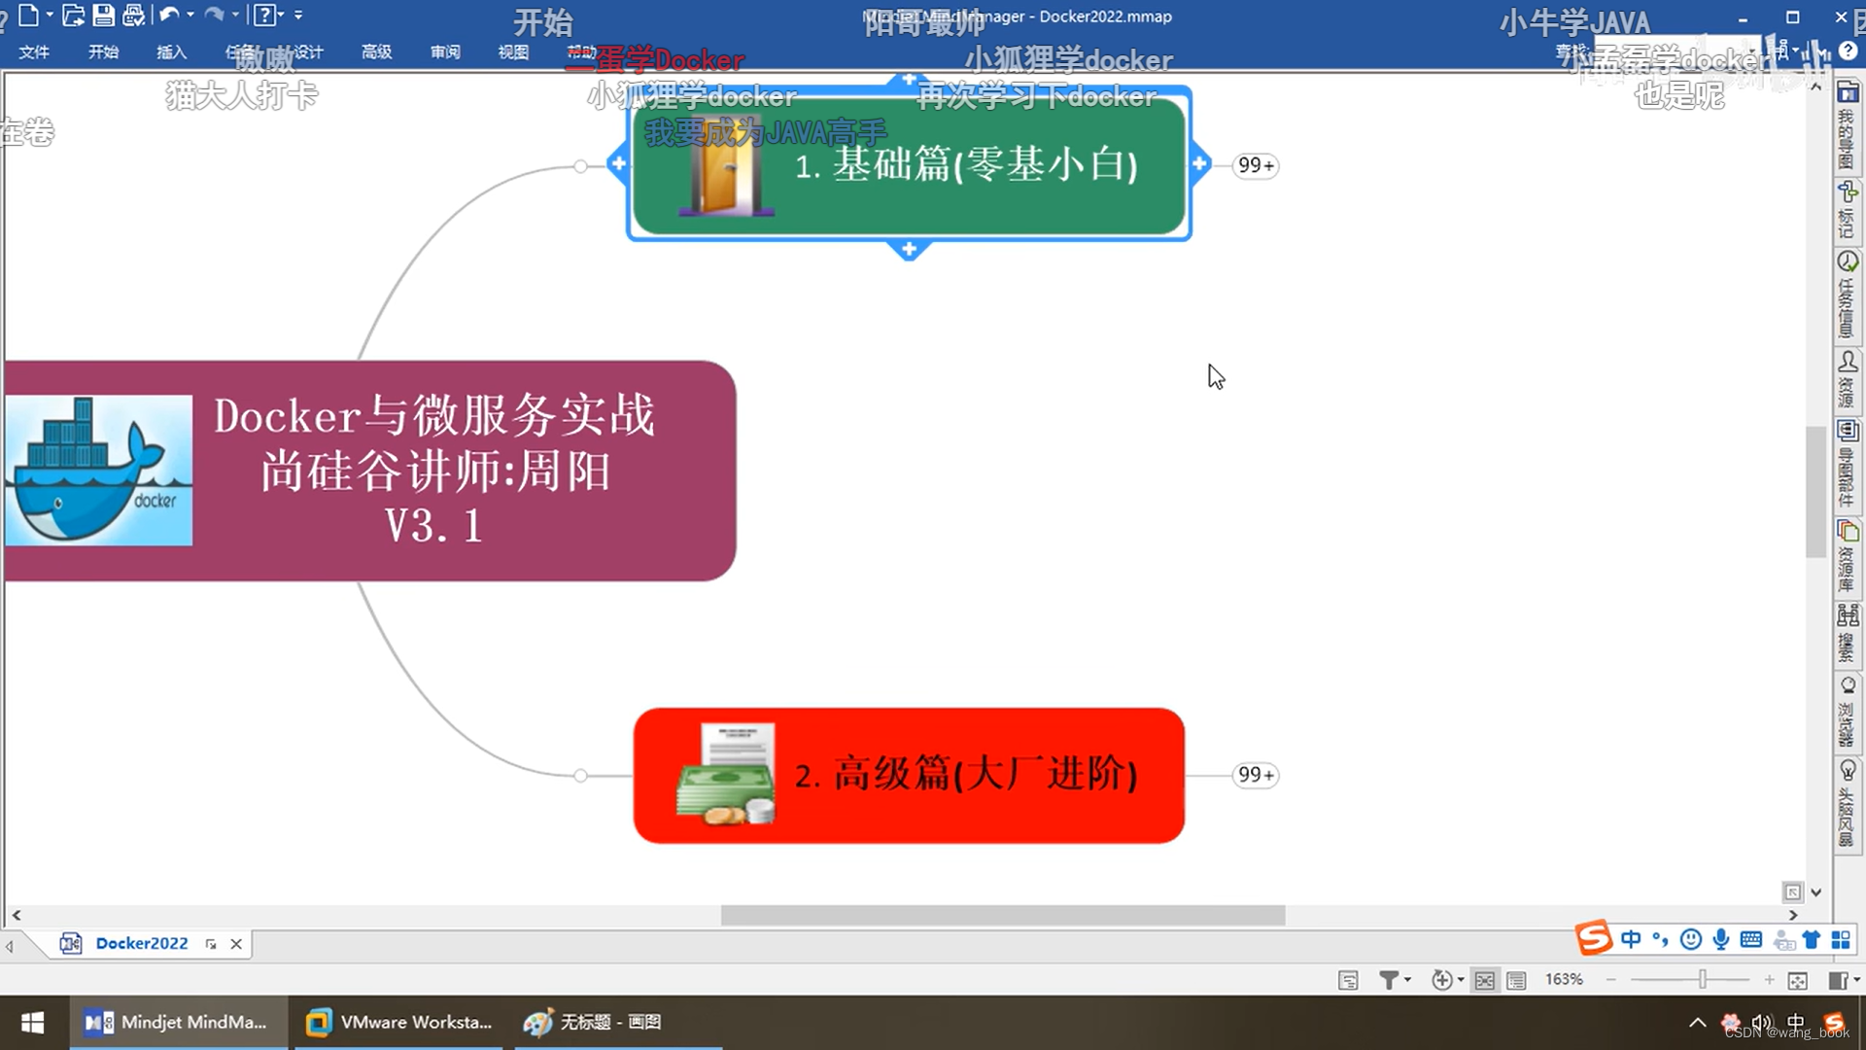Open the Sogou toolbox grid icon
This screenshot has height=1050, width=1866.
pos(1841,939)
